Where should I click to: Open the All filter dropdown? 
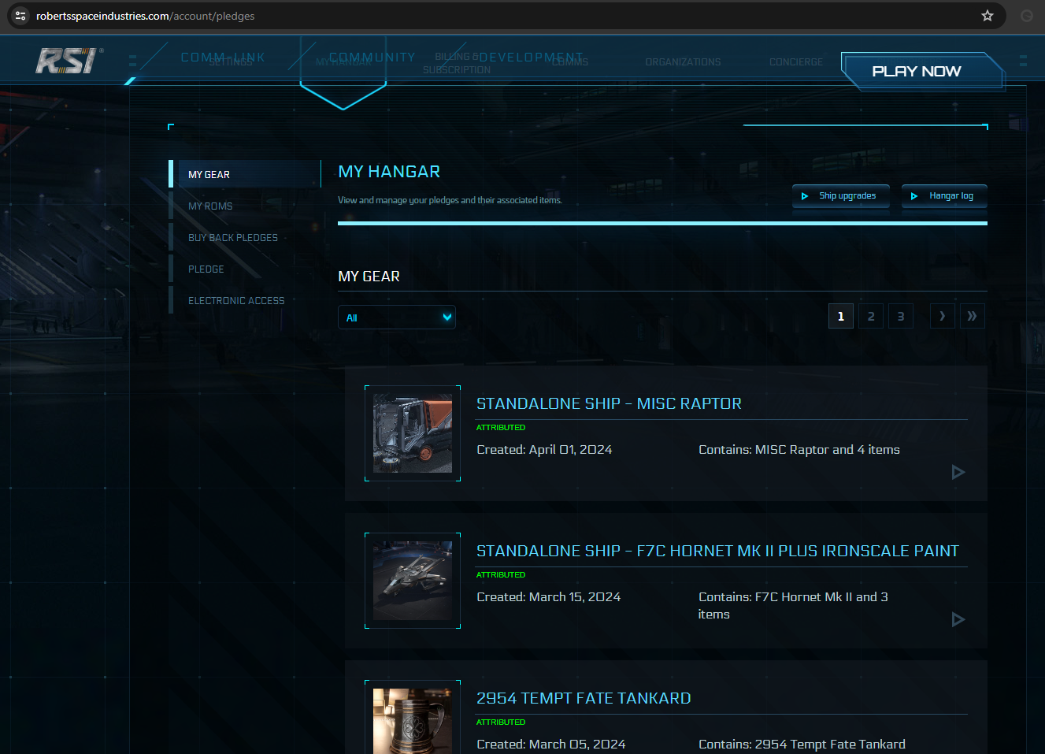coord(397,317)
